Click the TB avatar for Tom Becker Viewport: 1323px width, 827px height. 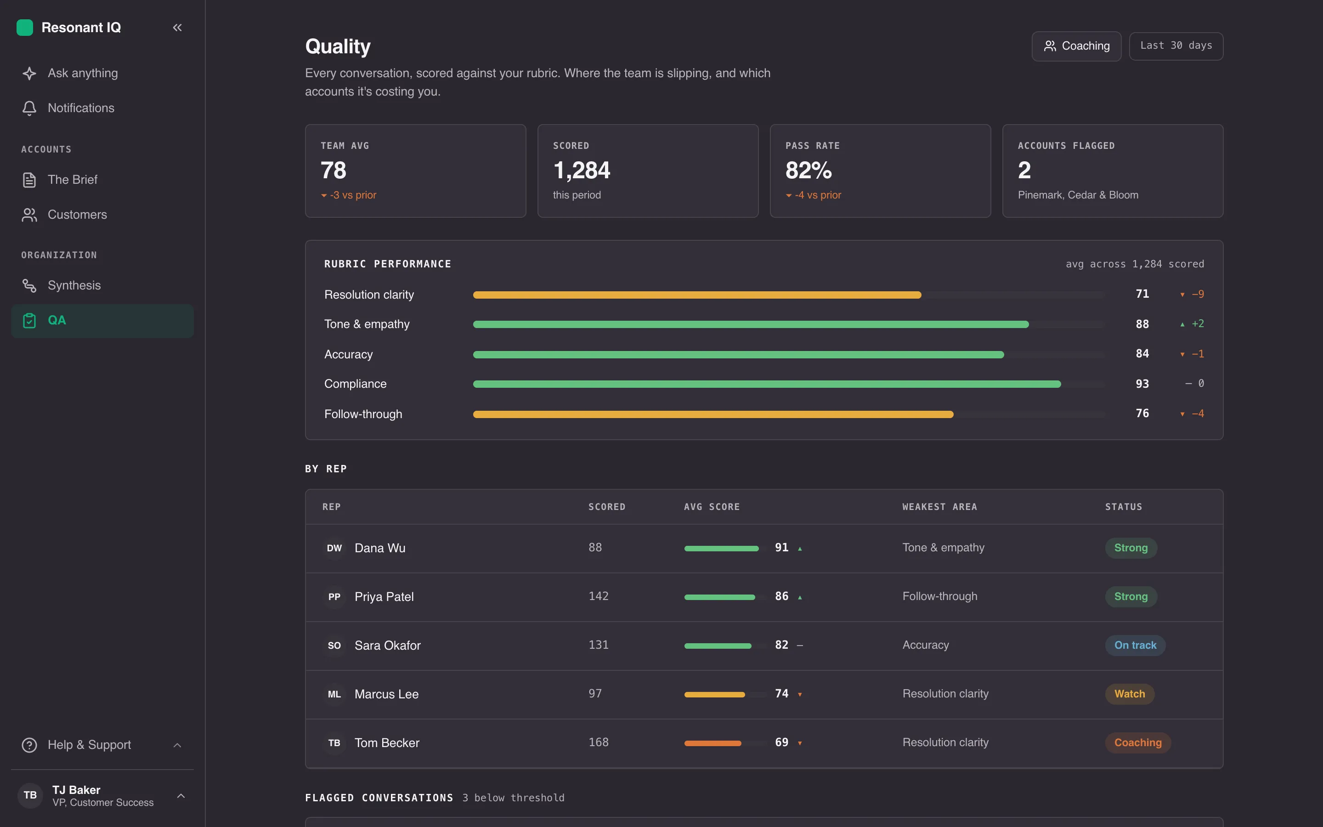pyautogui.click(x=334, y=743)
